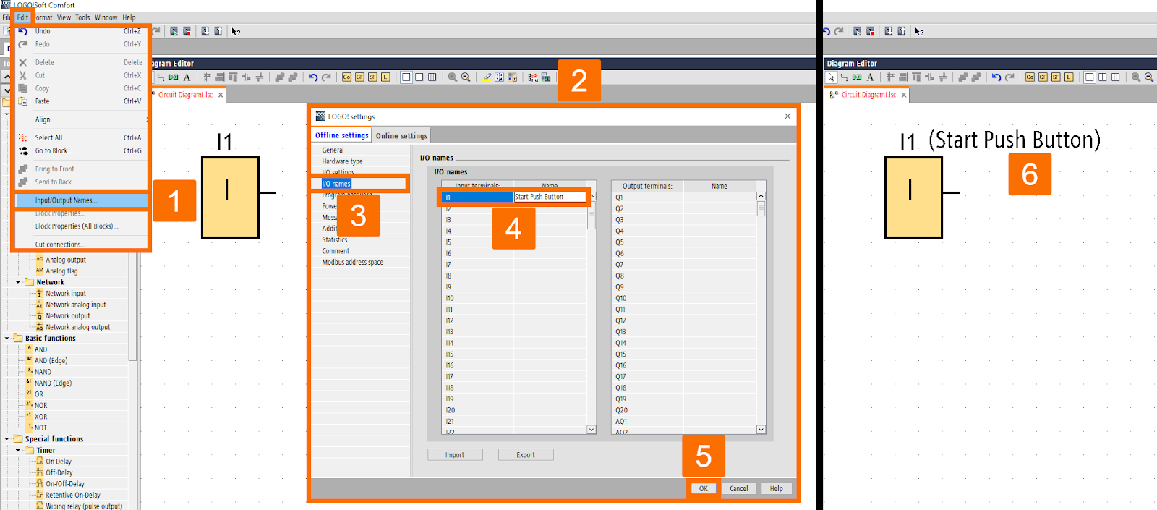The image size is (1157, 510).
Task: Click the Co button in right Diagram Editor
Action: click(x=1030, y=77)
